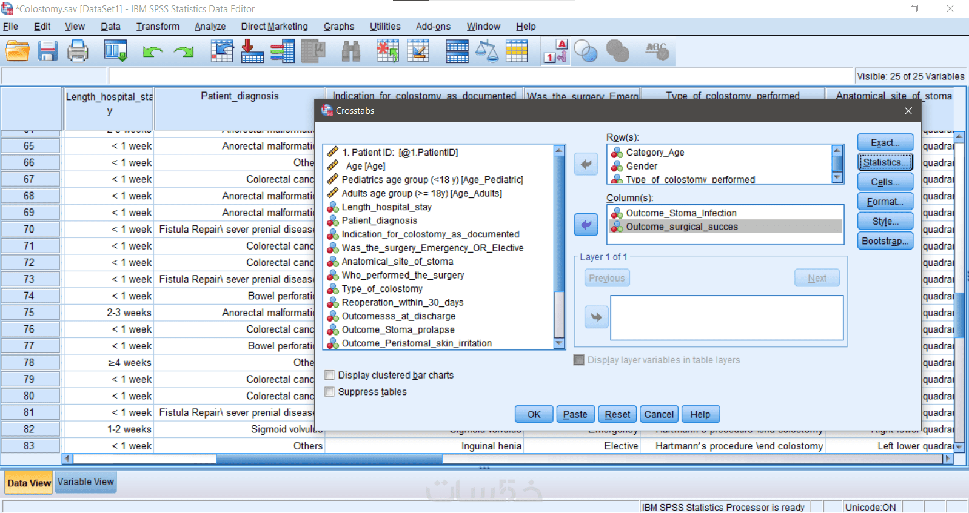This screenshot has height=513, width=969.
Task: Reset the Crosstabs dialog
Action: pos(617,414)
